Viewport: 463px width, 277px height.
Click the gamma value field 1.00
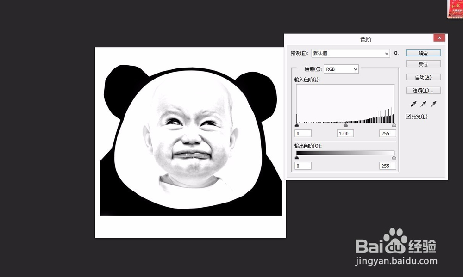click(345, 134)
